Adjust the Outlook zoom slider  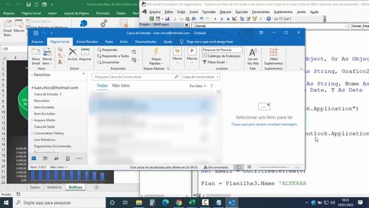click(x=273, y=167)
